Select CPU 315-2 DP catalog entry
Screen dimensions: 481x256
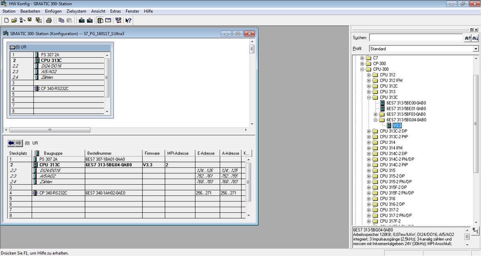pos(392,176)
